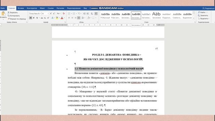215x121 pixels.
Task: Click the horizontal ruler above the page
Action: 108,25
